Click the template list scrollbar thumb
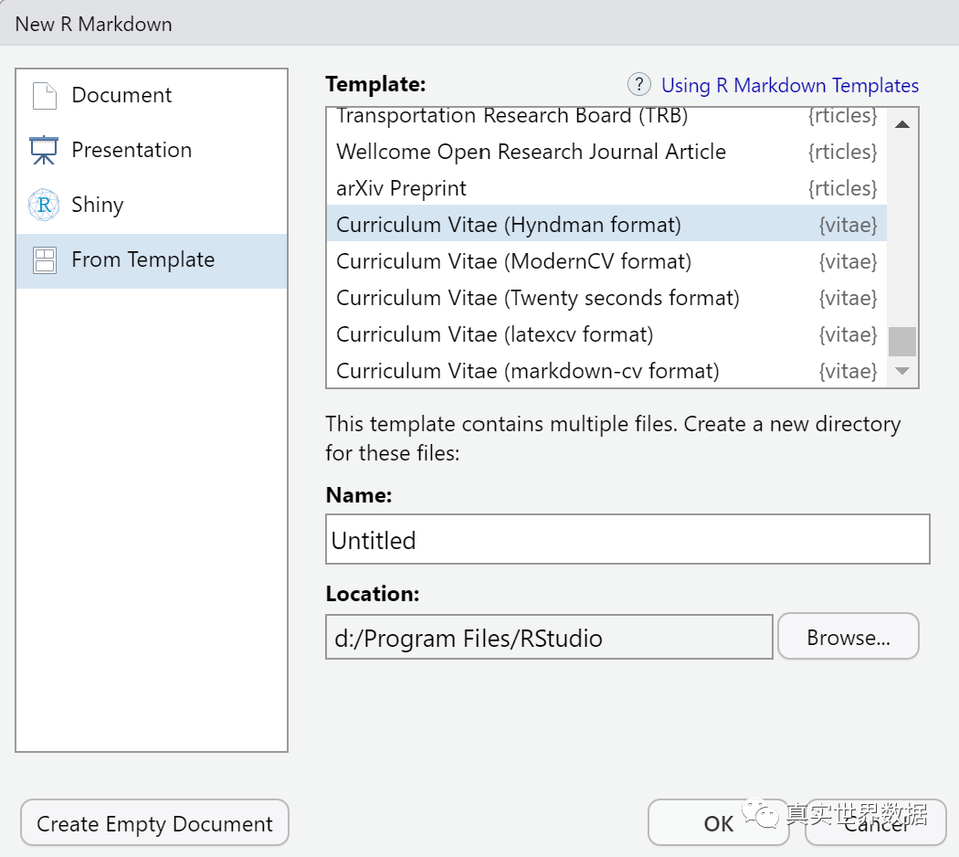The width and height of the screenshot is (959, 857). point(902,342)
